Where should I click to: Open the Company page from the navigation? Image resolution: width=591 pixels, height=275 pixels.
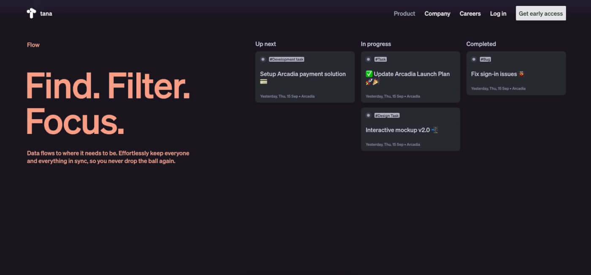[437, 14]
